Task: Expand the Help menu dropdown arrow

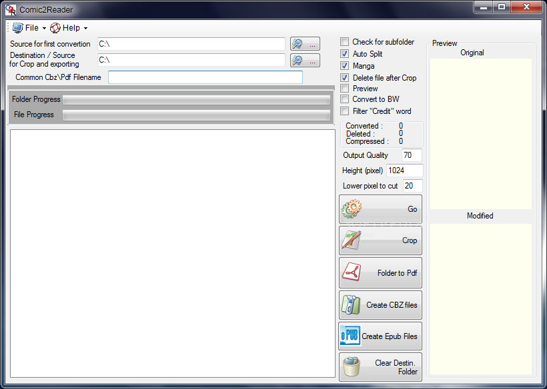Action: [x=85, y=28]
